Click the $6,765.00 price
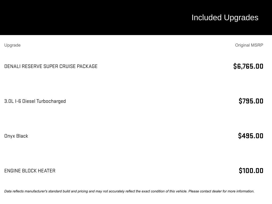272x204 pixels. (x=248, y=66)
